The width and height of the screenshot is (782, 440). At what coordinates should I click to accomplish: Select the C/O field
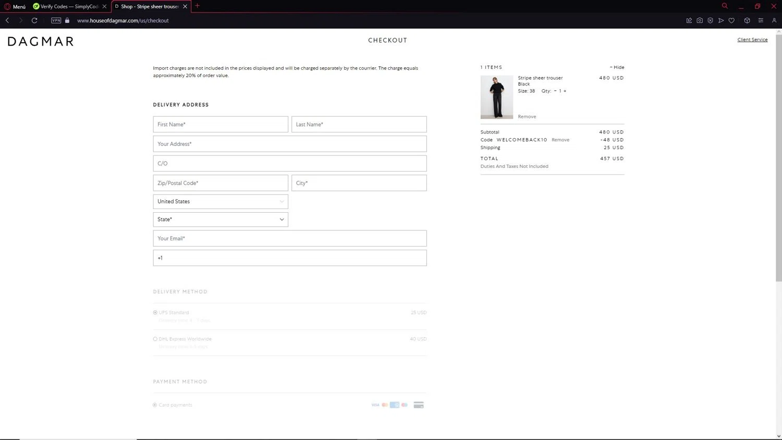pos(290,163)
